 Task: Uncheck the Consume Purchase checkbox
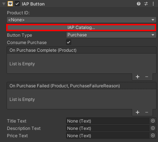(x=69, y=42)
